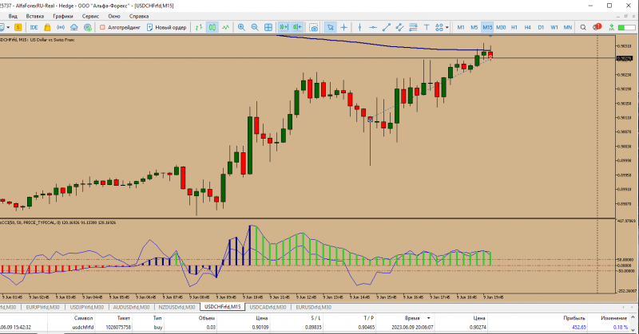
Task: Open the IDE MetaEditor button
Action: click(34, 27)
